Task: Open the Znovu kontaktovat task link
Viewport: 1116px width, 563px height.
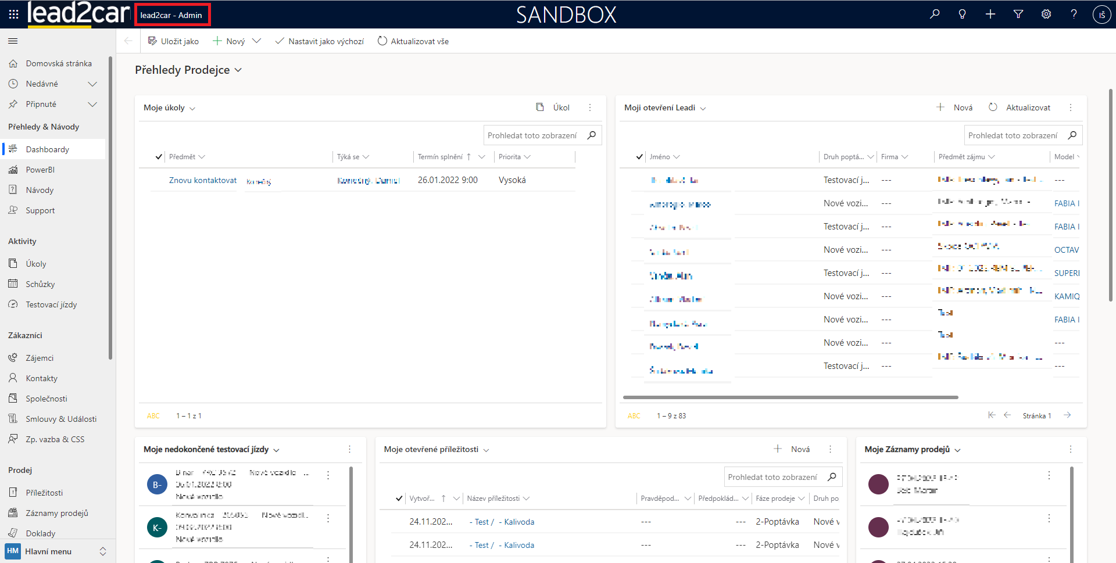Action: coord(203,180)
